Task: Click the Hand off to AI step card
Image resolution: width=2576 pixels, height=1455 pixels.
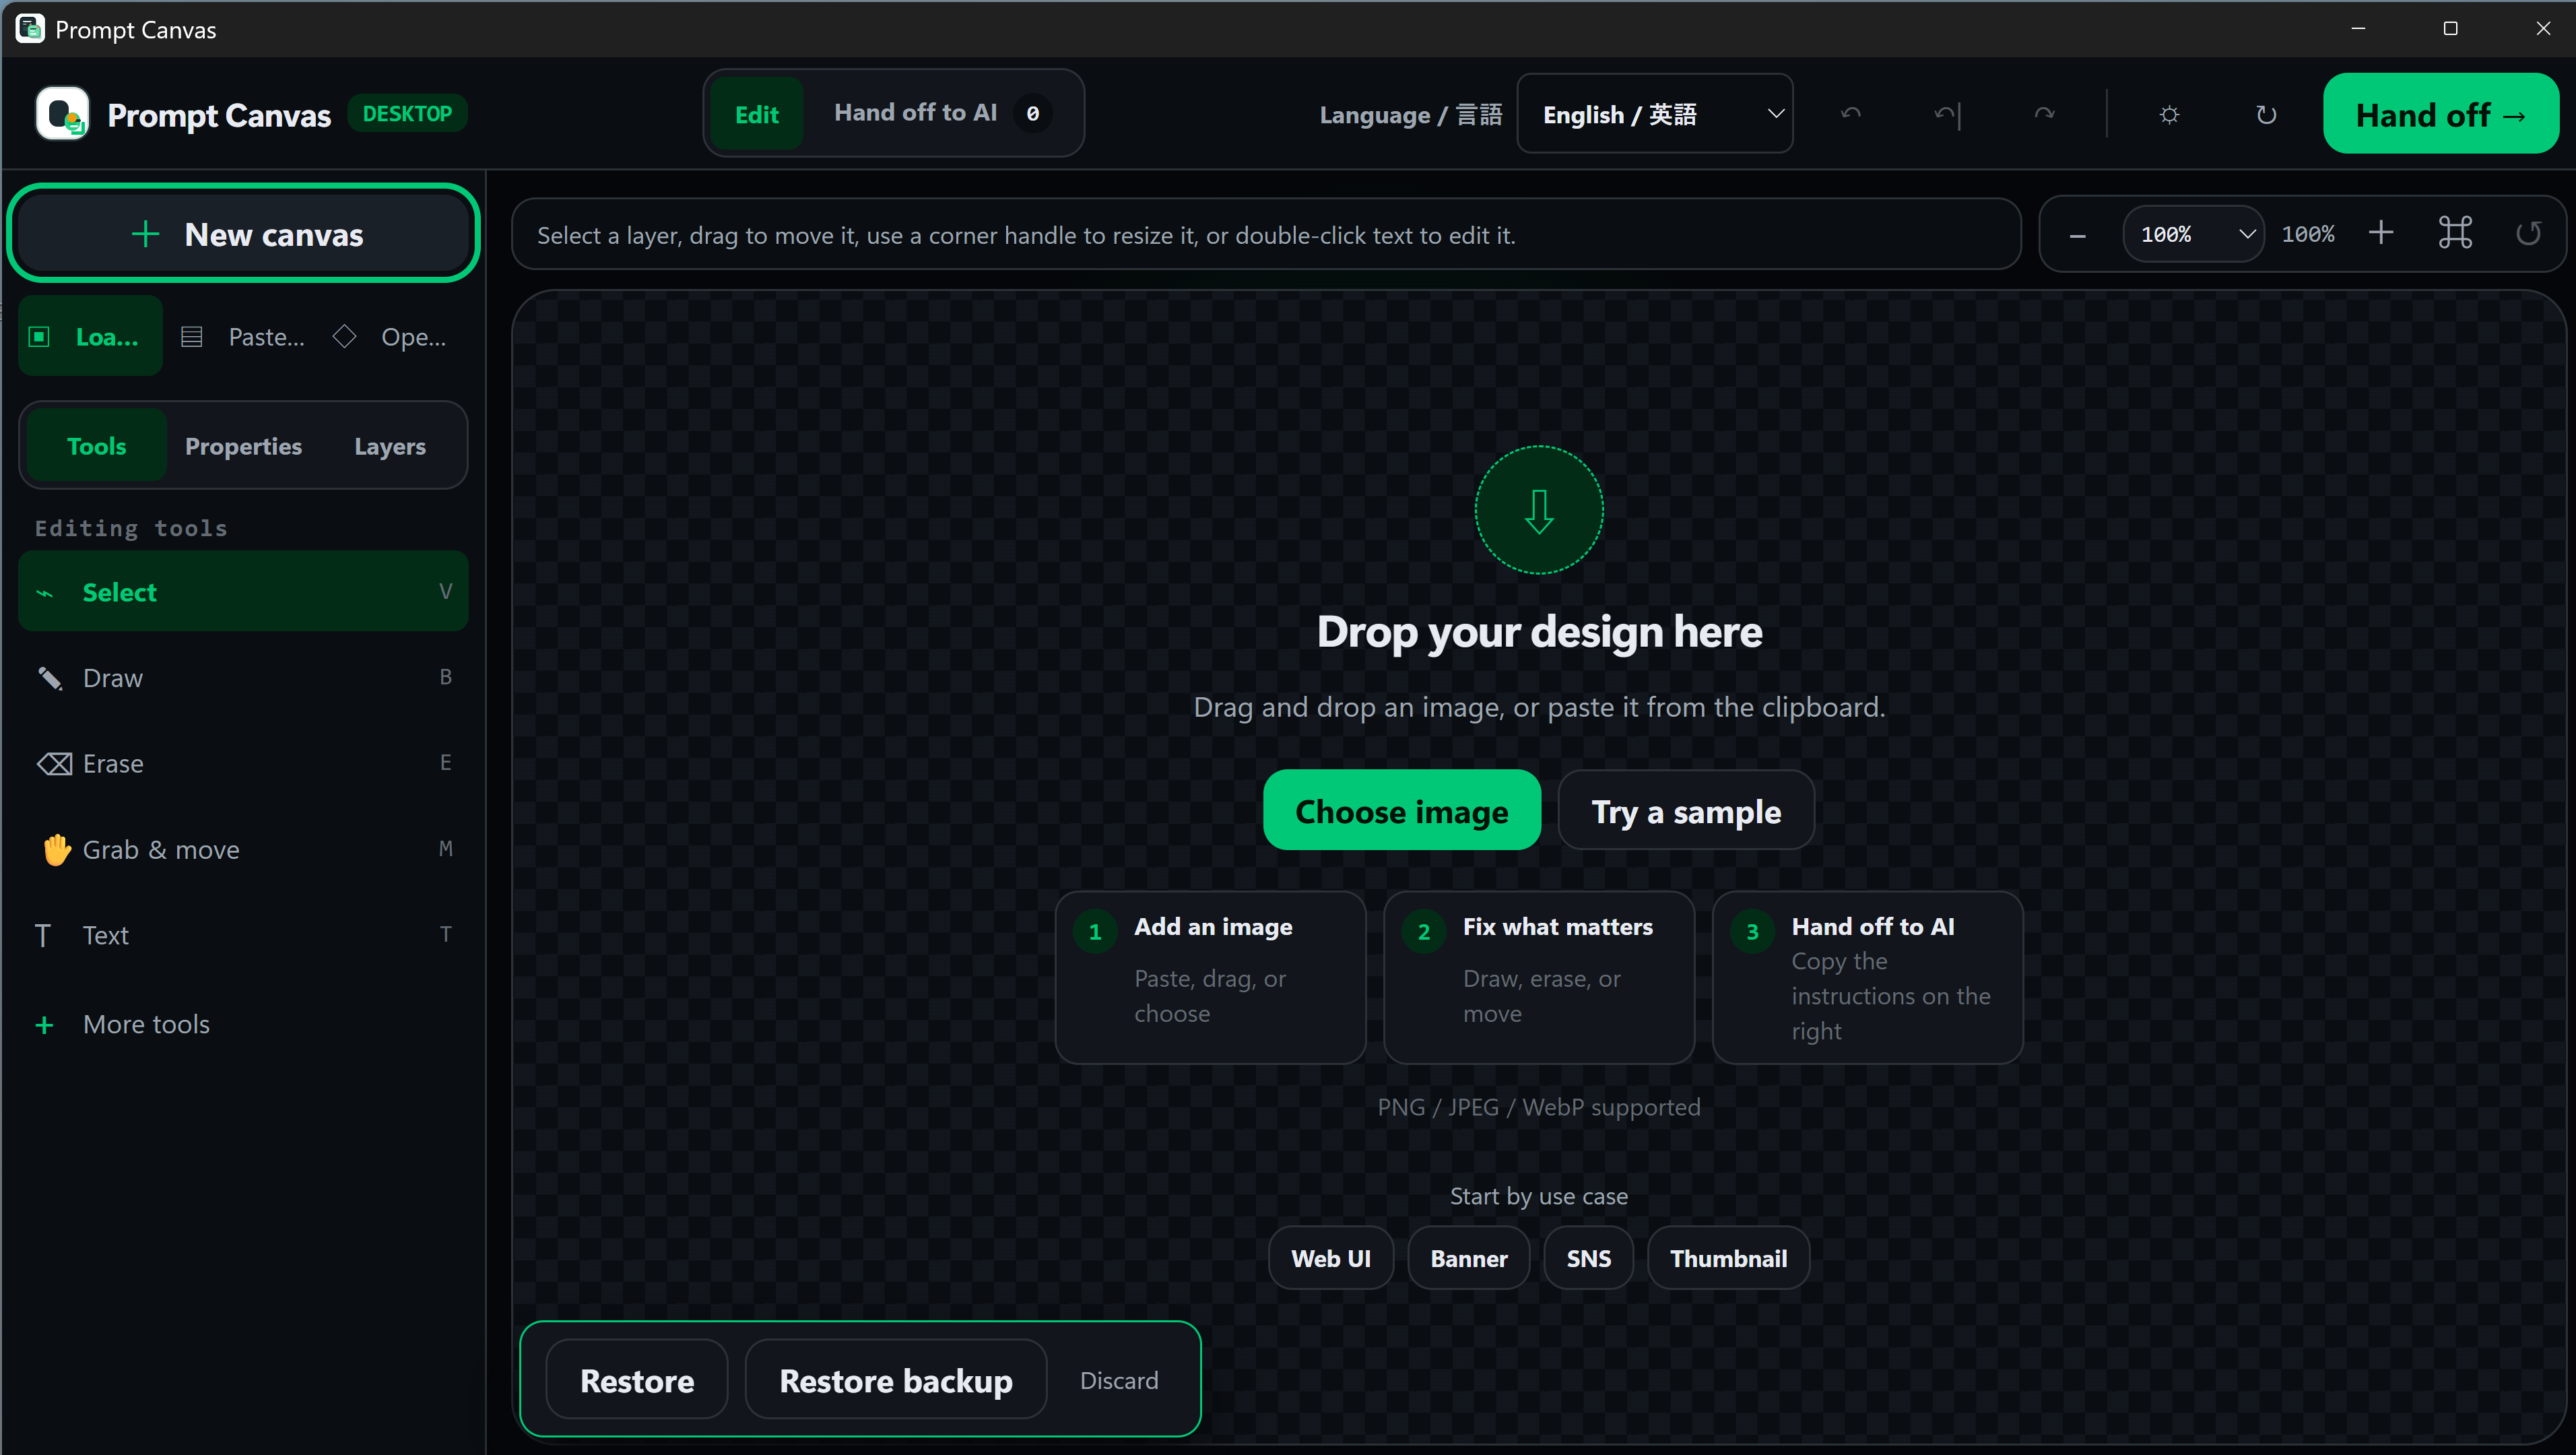Action: 1868,977
